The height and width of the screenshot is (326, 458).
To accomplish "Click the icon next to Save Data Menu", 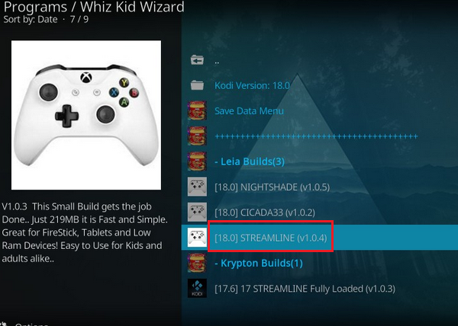I will tap(197, 110).
